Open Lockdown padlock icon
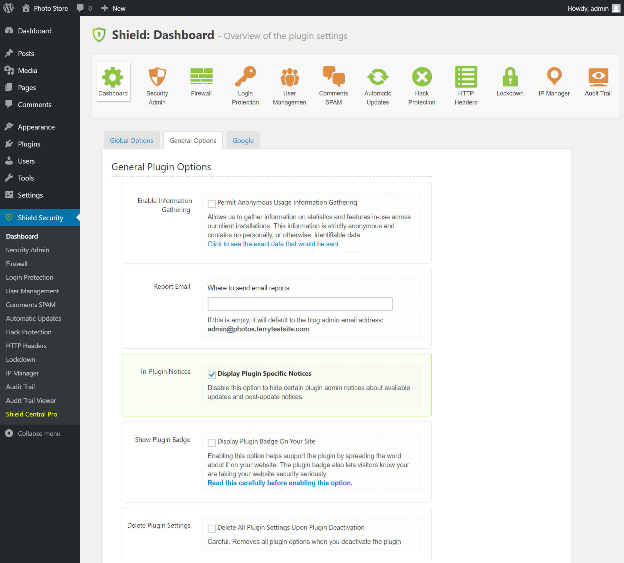The width and height of the screenshot is (624, 563). (x=510, y=77)
